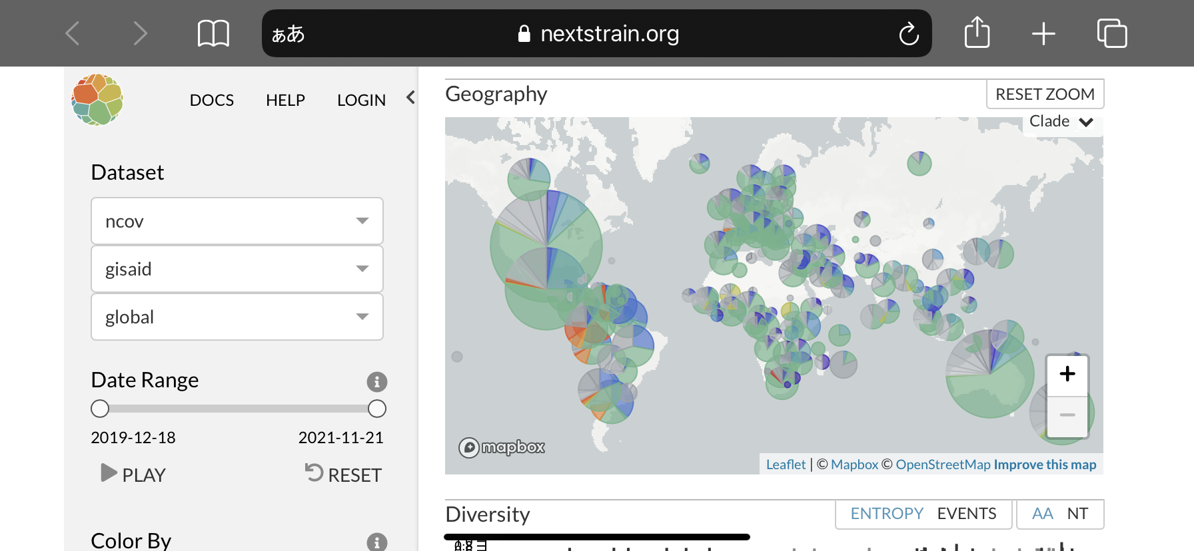Select ENTROPY in the Diversity panel
Image resolution: width=1194 pixels, height=551 pixels.
887,514
